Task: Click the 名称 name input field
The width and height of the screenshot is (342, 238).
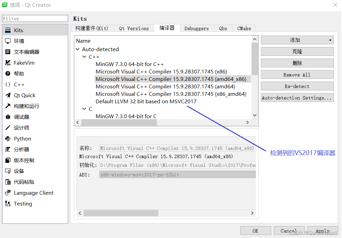Action: click(x=178, y=148)
